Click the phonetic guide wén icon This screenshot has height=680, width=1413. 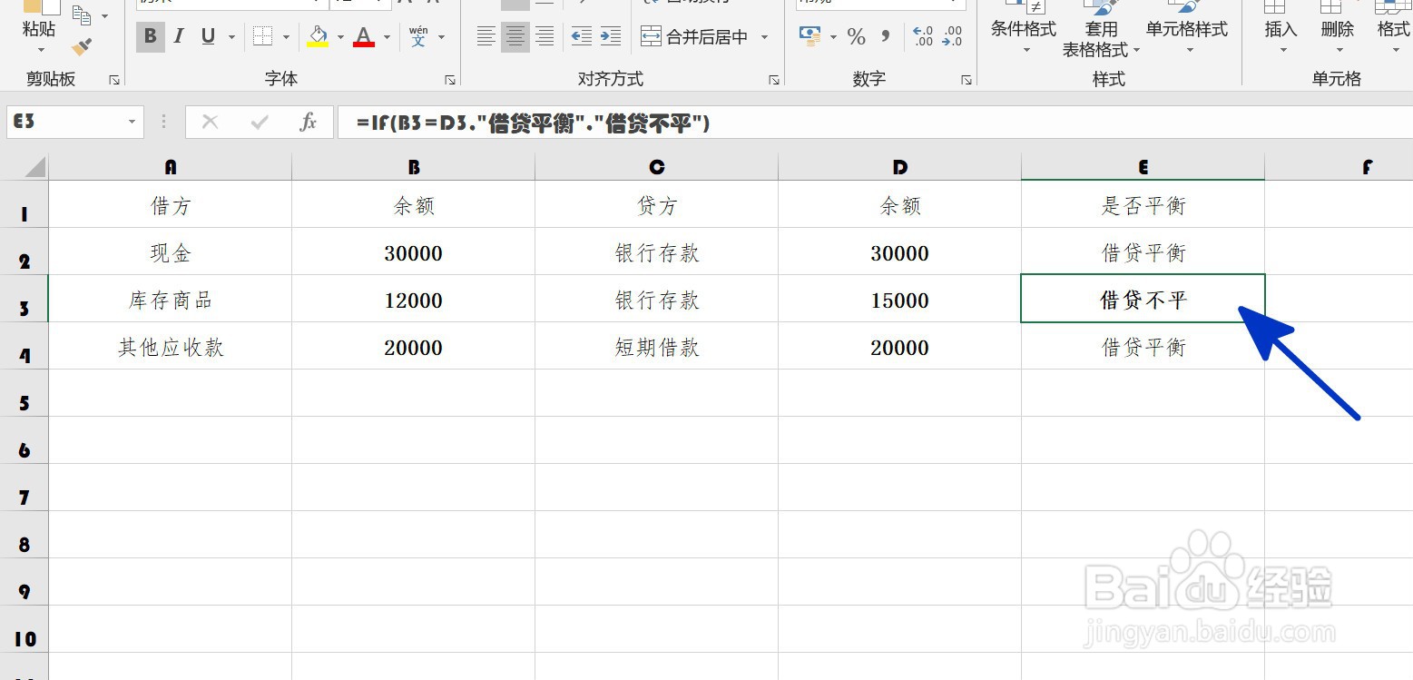[x=418, y=37]
